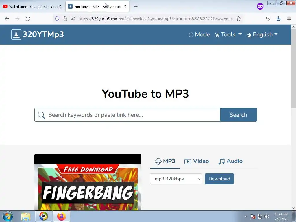This screenshot has width=296, height=222.
Task: Open the Firefox application menu
Action: [x=289, y=18]
